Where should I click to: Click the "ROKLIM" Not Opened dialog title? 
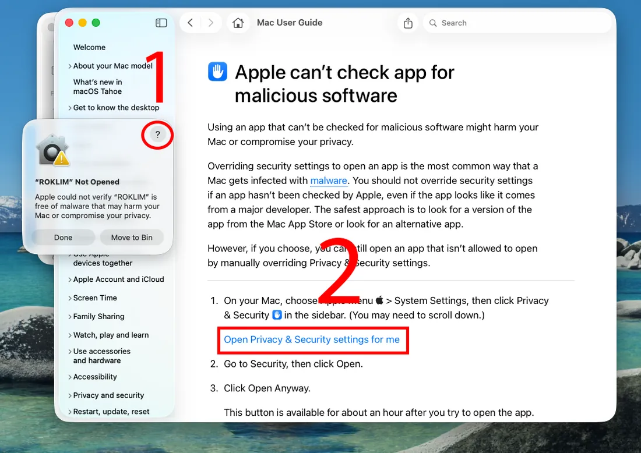point(78,182)
